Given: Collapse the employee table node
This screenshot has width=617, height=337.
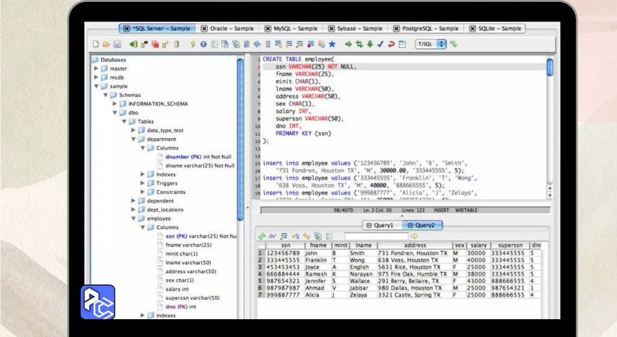Looking at the screenshot, I should (134, 219).
